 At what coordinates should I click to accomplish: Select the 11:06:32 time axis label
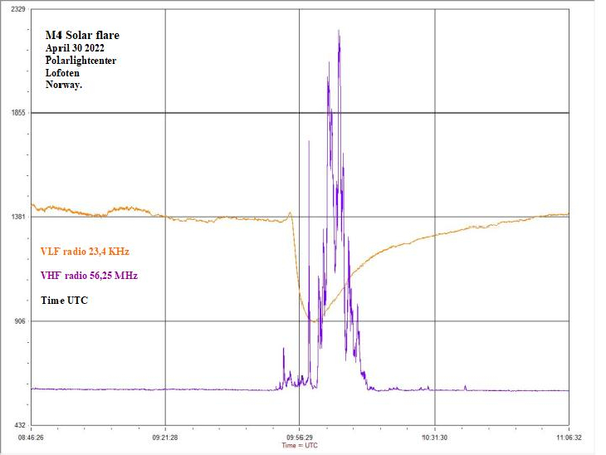click(x=569, y=437)
